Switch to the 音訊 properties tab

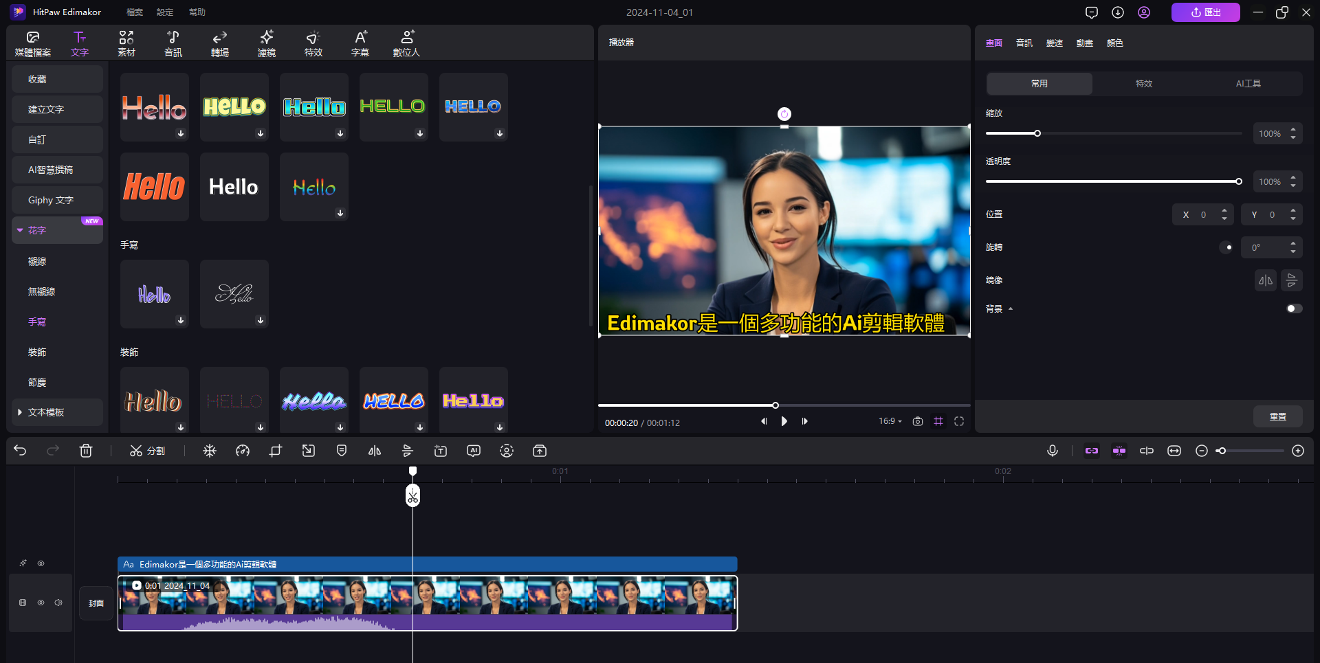[x=1024, y=43]
